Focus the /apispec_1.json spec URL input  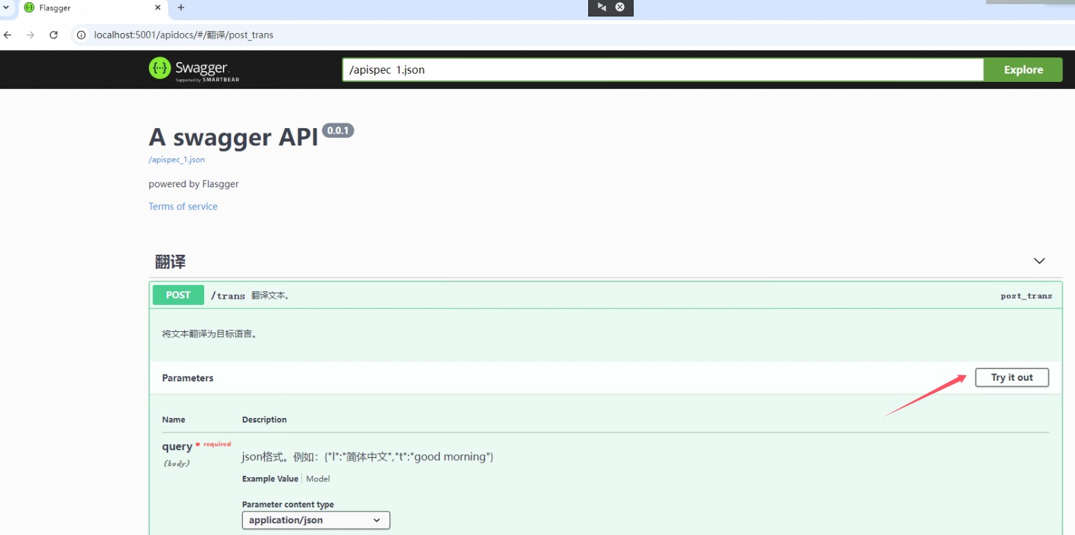coord(662,70)
